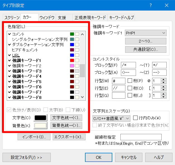Click the blue swatch for ダブルクォーテーション文字列
Image resolution: width=175 pixels, height=165 pixels.
pos(72,45)
